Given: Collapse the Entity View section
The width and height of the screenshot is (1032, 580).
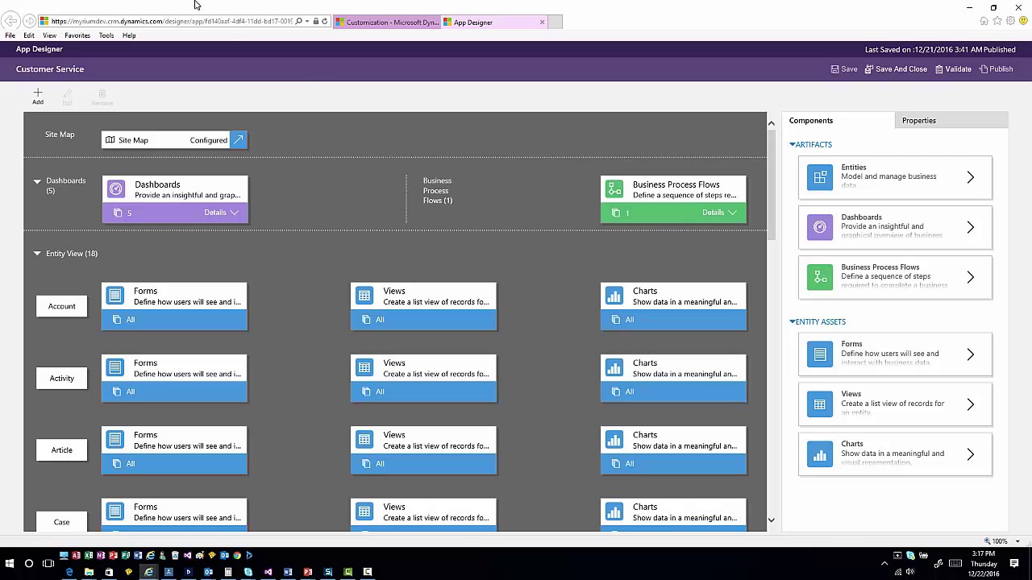Looking at the screenshot, I should (37, 254).
